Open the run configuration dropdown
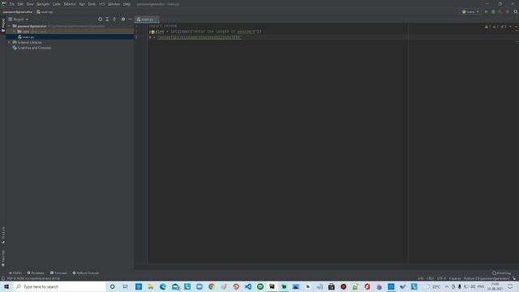519x292 pixels. coord(470,11)
